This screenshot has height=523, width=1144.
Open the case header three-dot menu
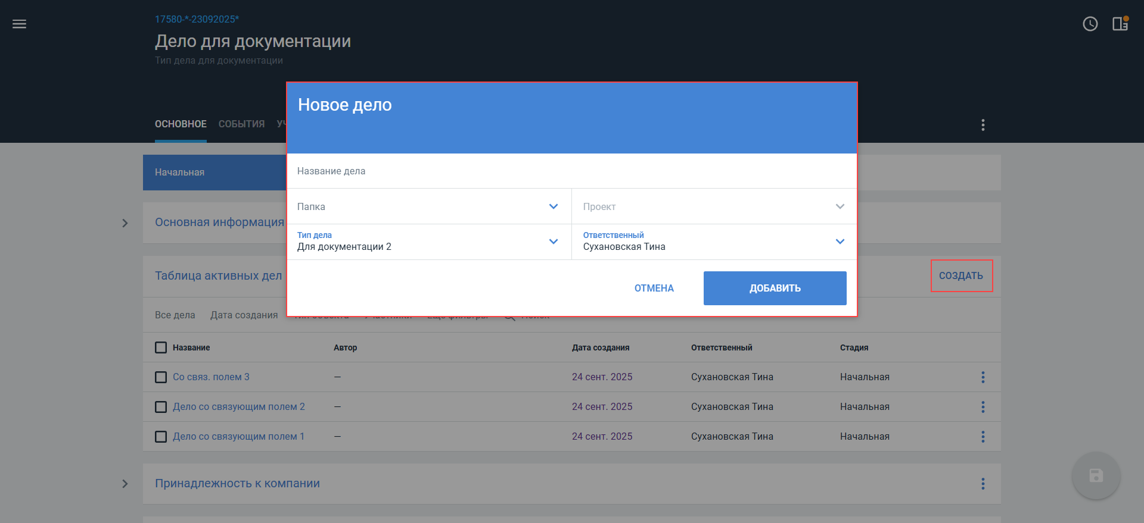983,125
